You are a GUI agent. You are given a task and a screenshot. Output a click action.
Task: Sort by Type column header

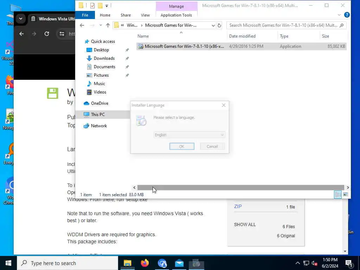pyautogui.click(x=284, y=36)
